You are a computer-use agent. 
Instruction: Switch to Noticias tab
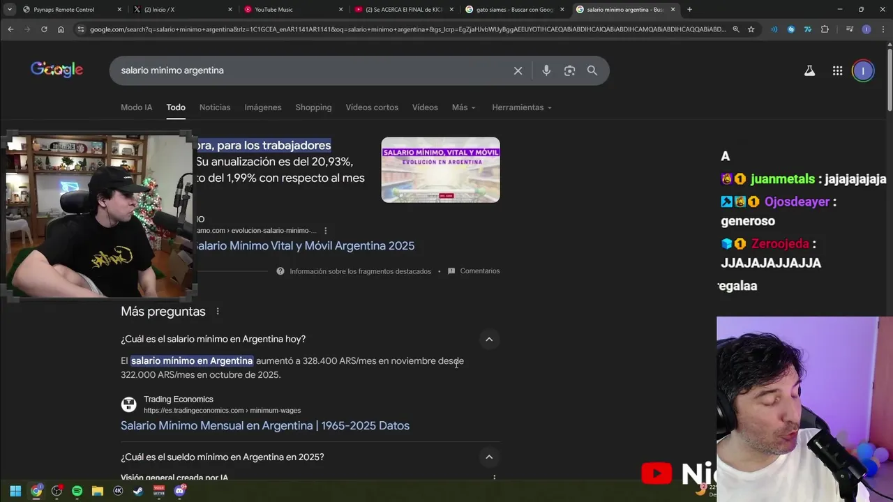tap(215, 107)
